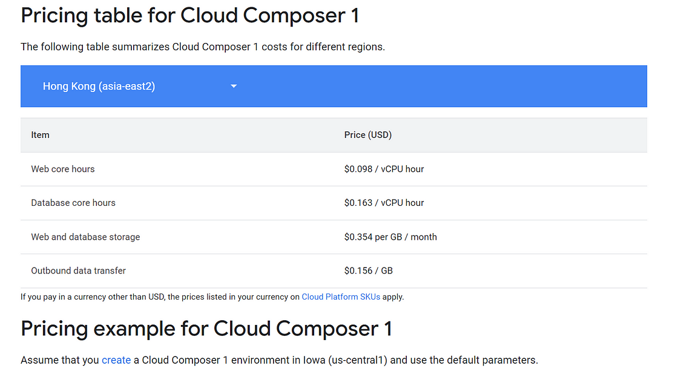This screenshot has width=681, height=371.
Task: Select the $0.354 per GB / month price
Action: 390,237
